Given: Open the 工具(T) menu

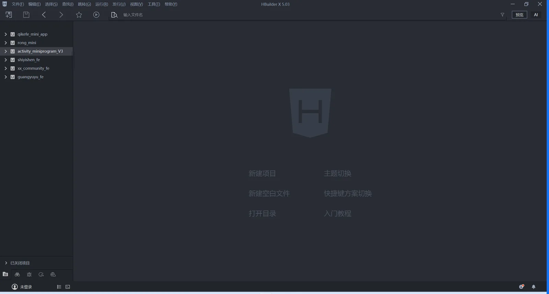Looking at the screenshot, I should click(154, 4).
